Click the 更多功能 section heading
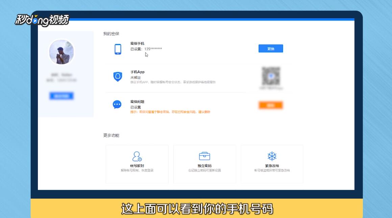Viewport: 392px width, 218px height. [111, 135]
